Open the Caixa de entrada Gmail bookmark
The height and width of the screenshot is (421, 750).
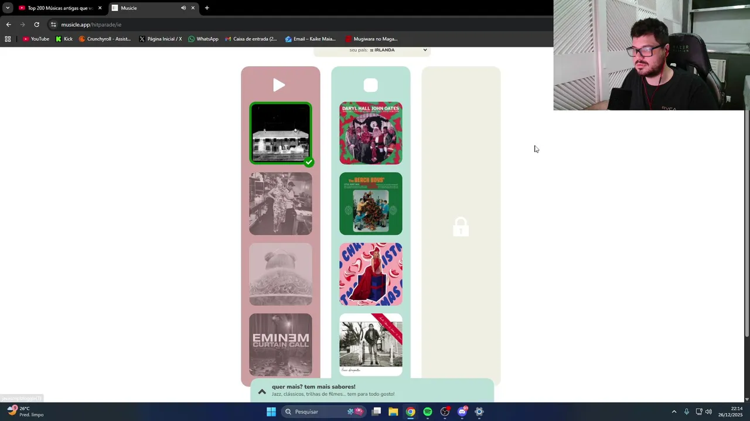click(x=251, y=39)
